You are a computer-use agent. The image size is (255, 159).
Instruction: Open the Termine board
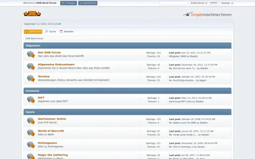click(x=44, y=76)
